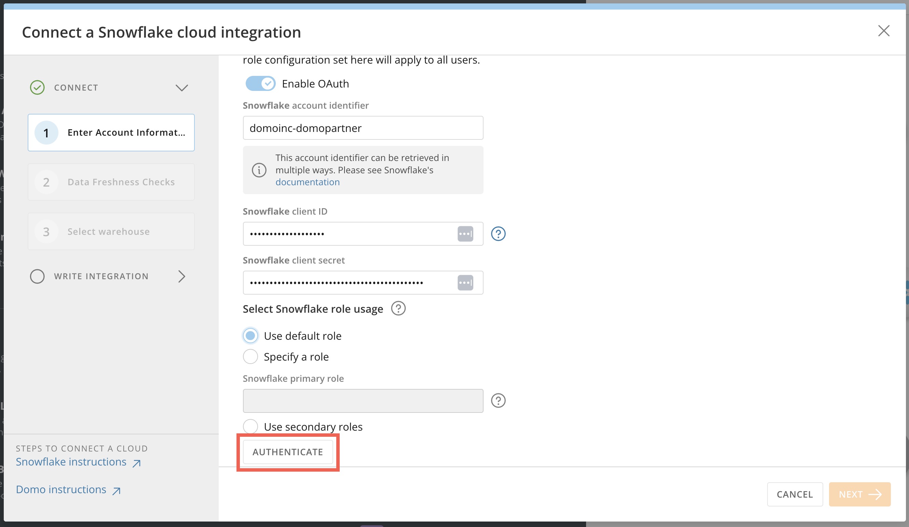This screenshot has height=527, width=909.
Task: Select the Use secondary roles option
Action: [x=250, y=427]
